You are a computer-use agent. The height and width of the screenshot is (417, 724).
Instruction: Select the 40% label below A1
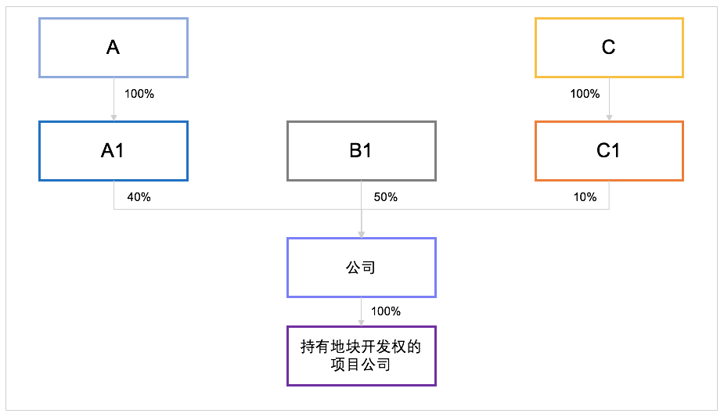pyautogui.click(x=139, y=197)
